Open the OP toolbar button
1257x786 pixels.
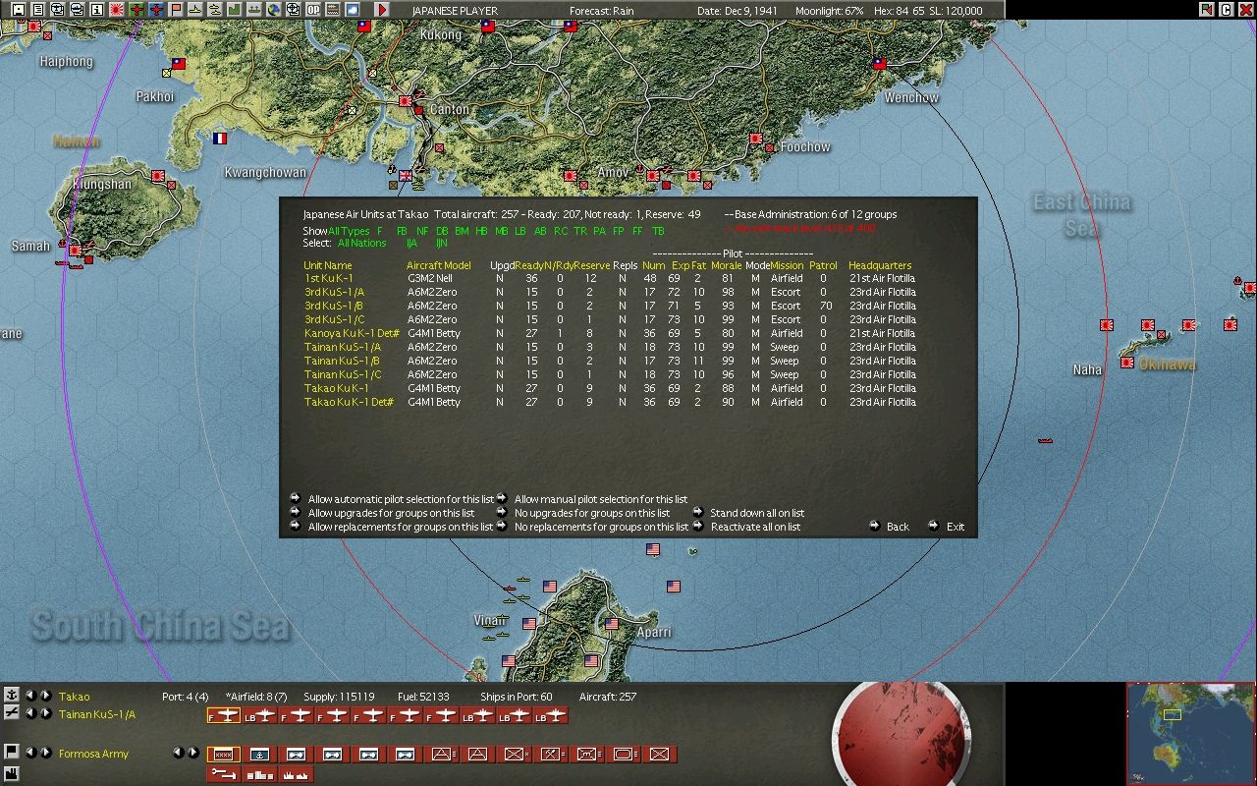click(313, 10)
